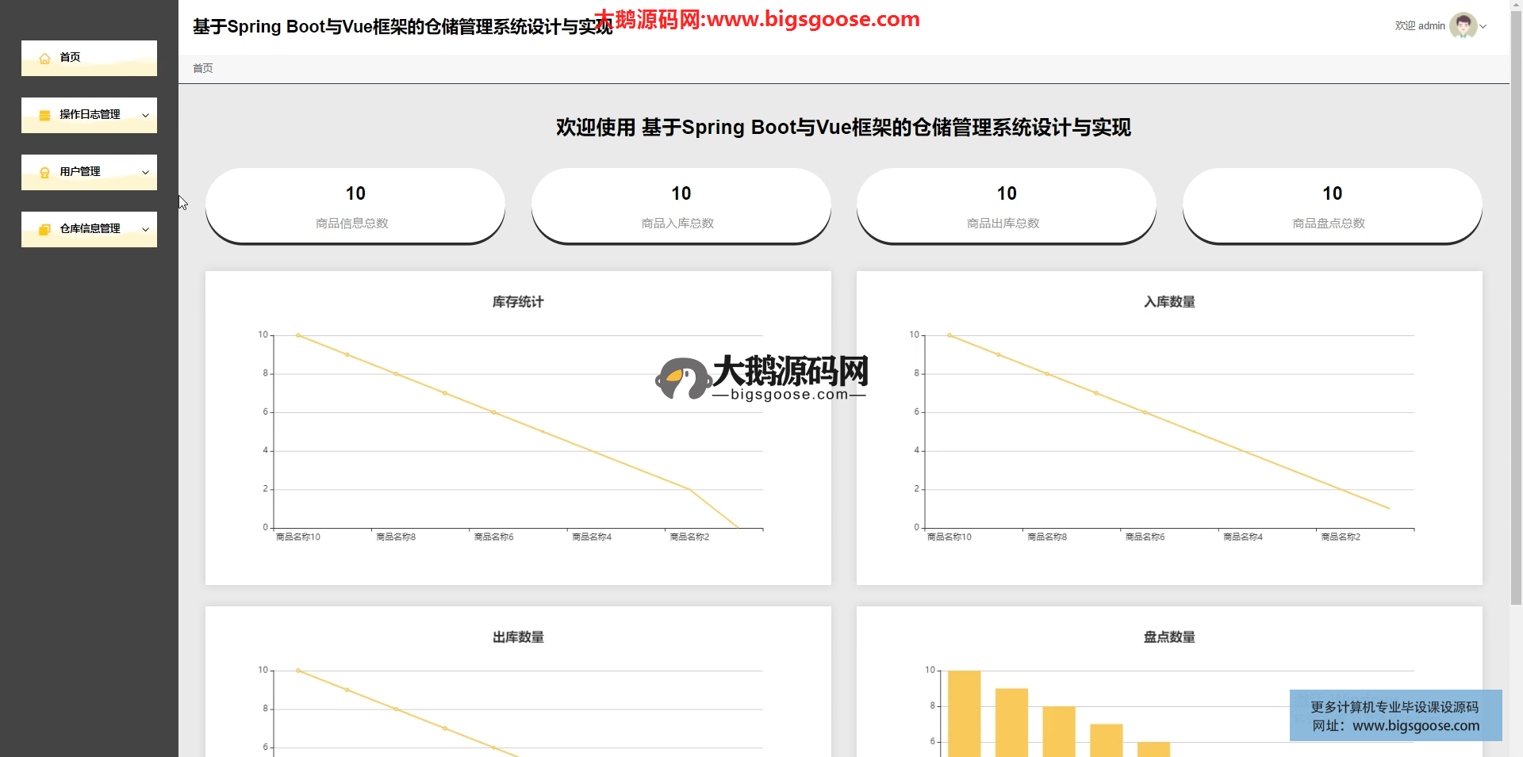Open the admin account dropdown arrow
Viewport: 1523px width, 757px height.
1483,26
